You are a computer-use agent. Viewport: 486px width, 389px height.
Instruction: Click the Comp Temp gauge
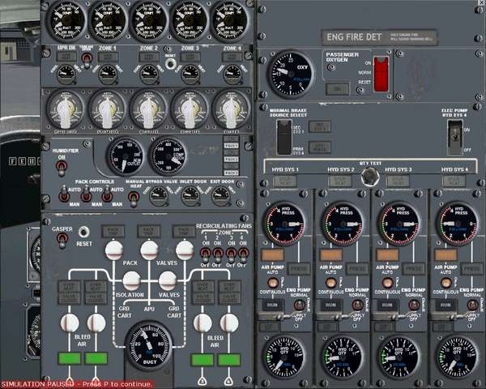click(x=168, y=156)
